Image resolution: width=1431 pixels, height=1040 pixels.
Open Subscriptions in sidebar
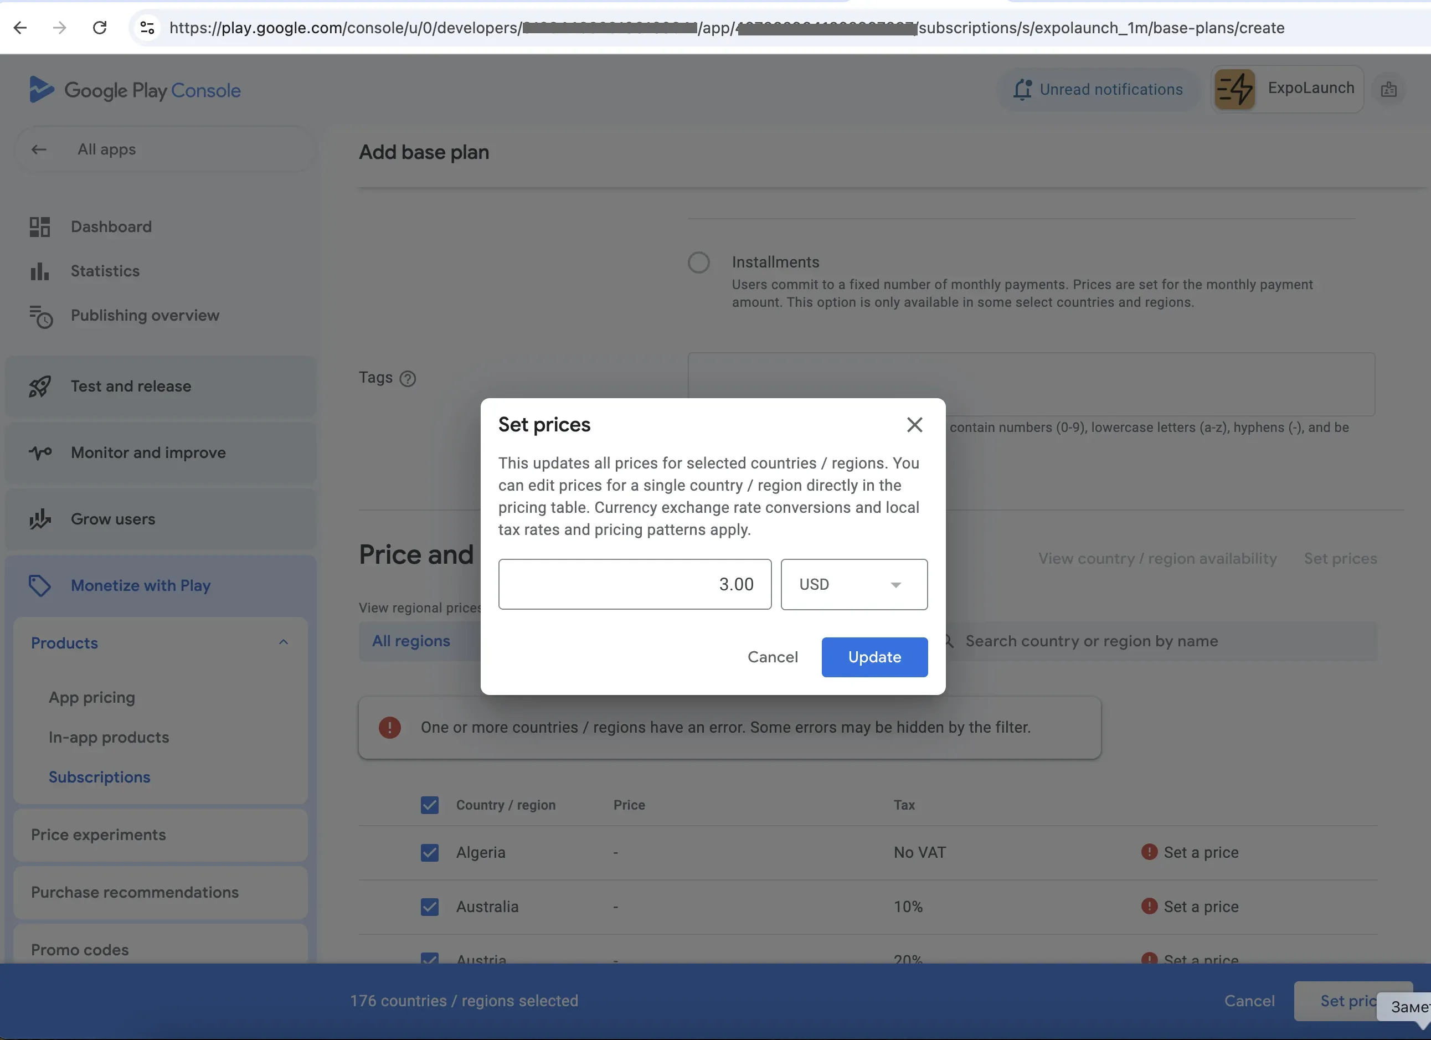[x=100, y=777]
